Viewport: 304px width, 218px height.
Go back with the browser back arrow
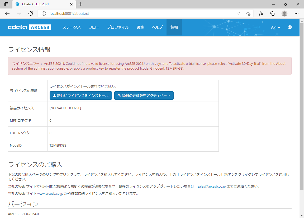(7, 13)
